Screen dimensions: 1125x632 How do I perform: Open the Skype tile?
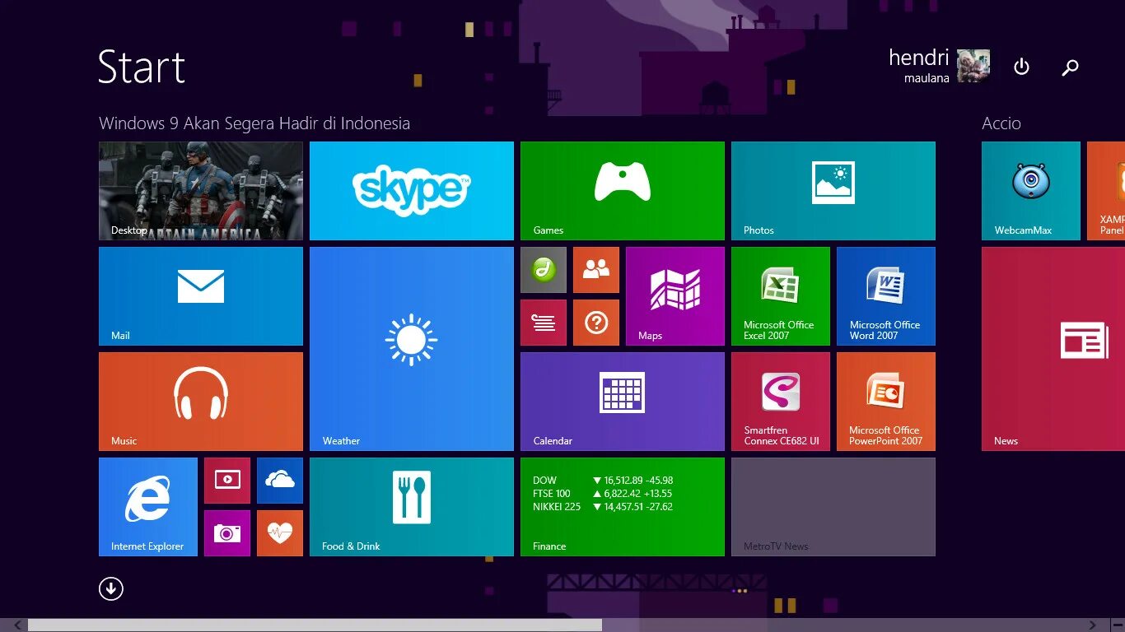tap(411, 190)
